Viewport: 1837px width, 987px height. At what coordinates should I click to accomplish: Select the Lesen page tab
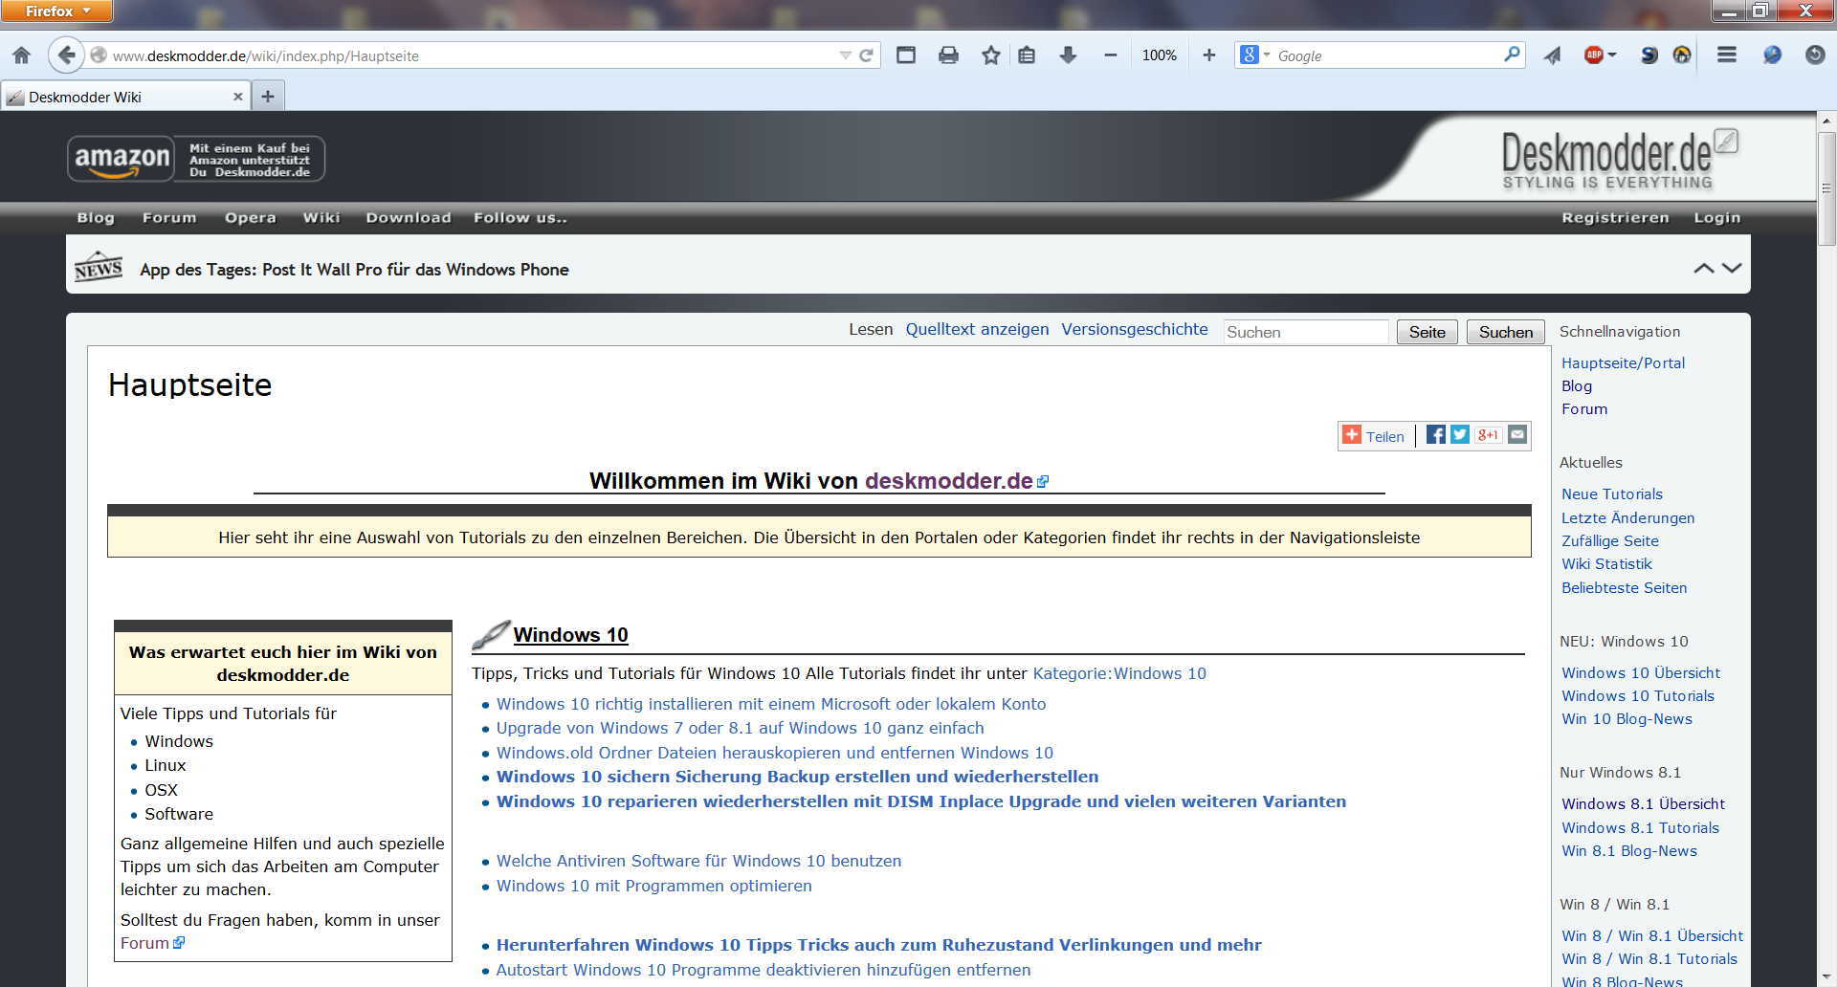[x=871, y=329]
